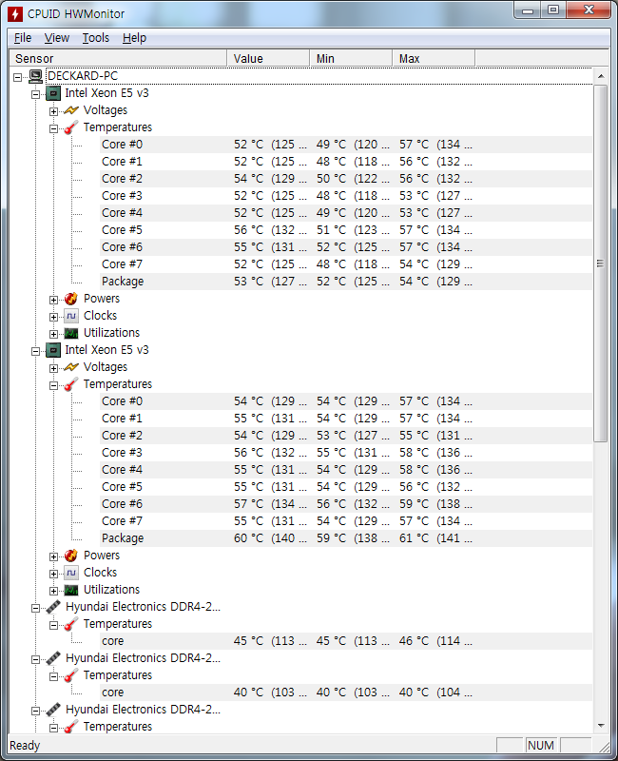Click the first Intel Xeon E5 v3 chip icon
This screenshot has width=618, height=761.
click(53, 93)
